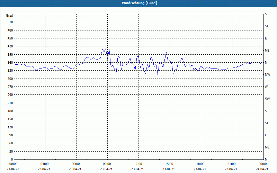277x173 pixels.
Task: Click the 120 y-axis tick label
Action: (10, 127)
